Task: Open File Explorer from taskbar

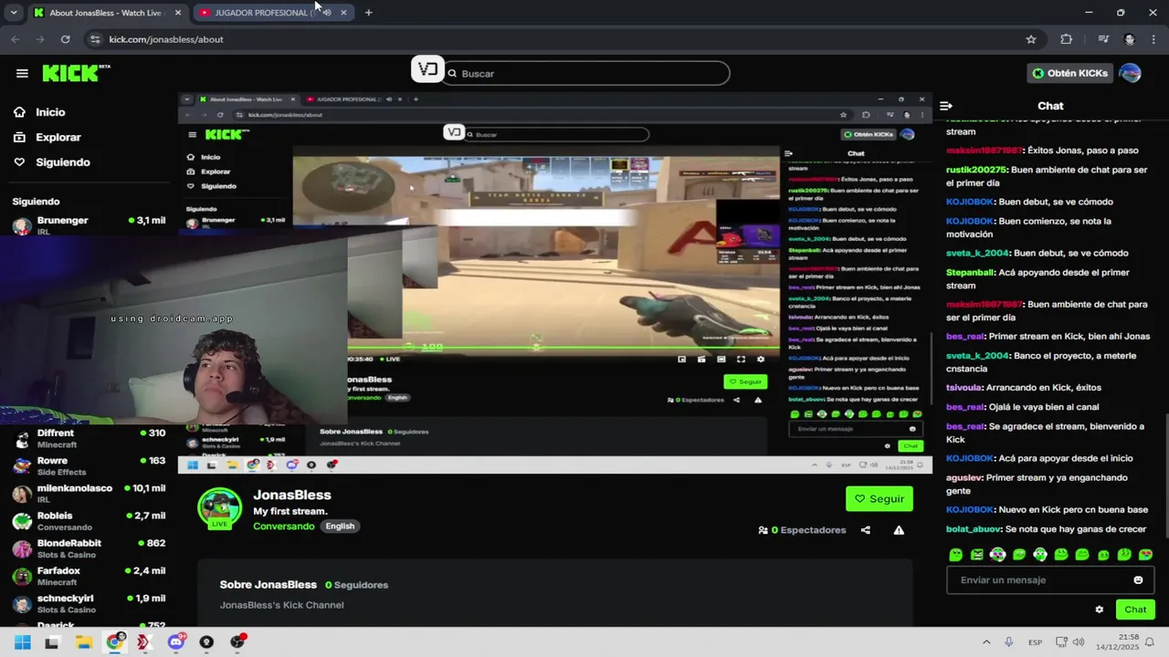Action: [83, 642]
